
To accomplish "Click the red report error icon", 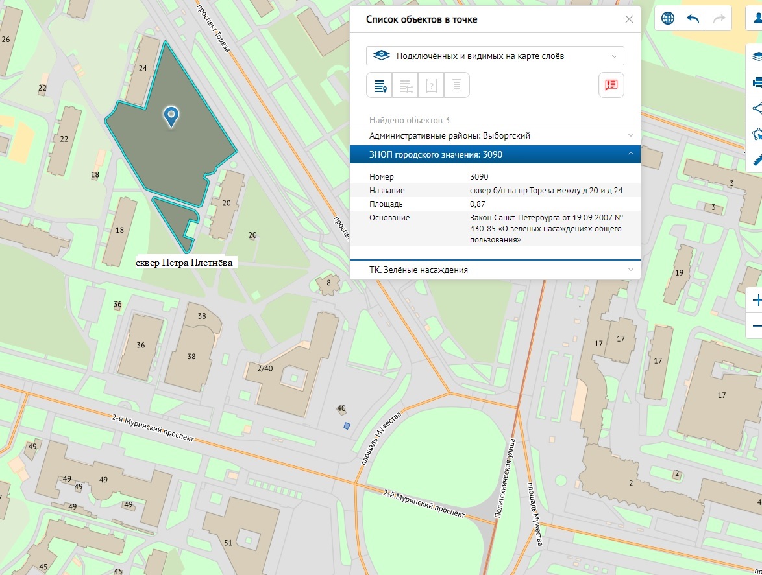I will (x=611, y=85).
